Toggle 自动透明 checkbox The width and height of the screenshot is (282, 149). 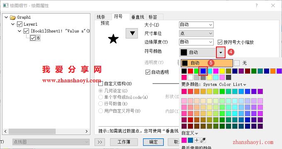point(148,72)
